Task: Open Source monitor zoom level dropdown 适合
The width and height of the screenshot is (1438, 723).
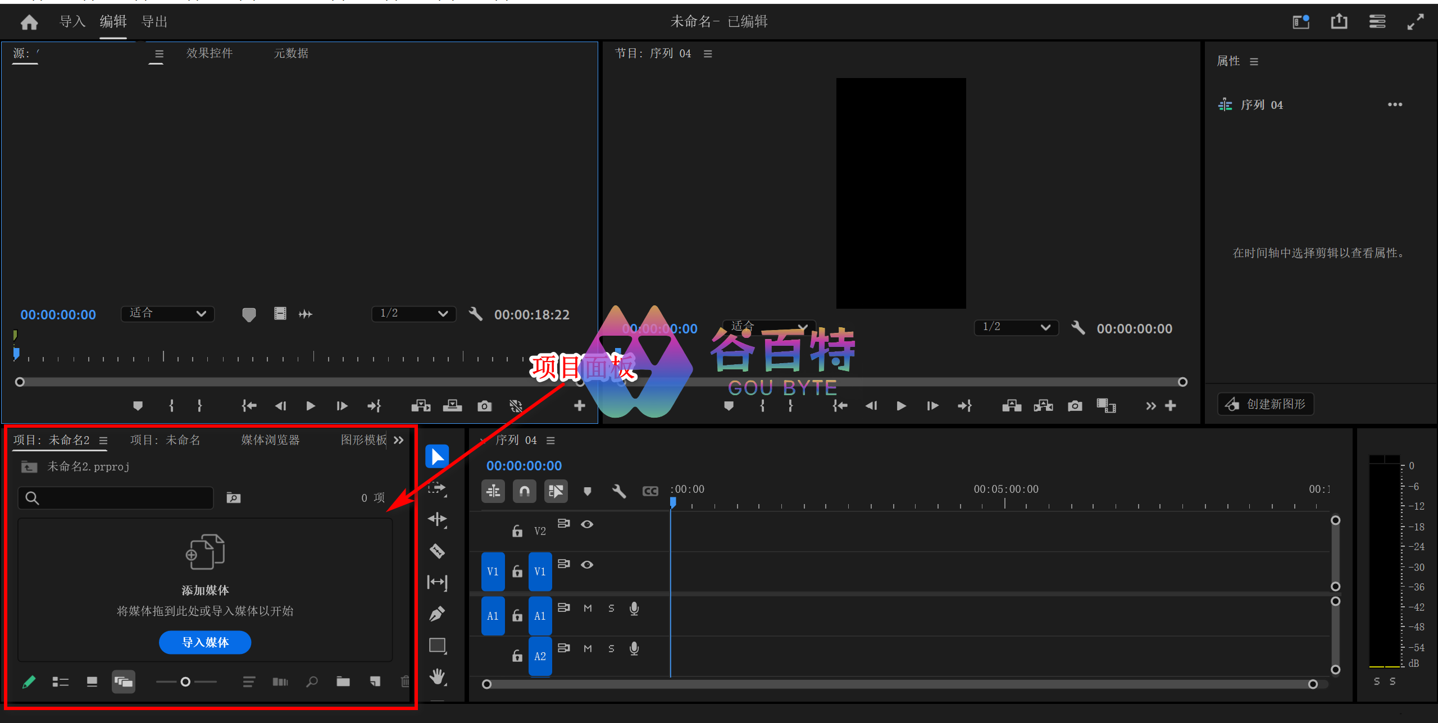Action: coord(167,313)
